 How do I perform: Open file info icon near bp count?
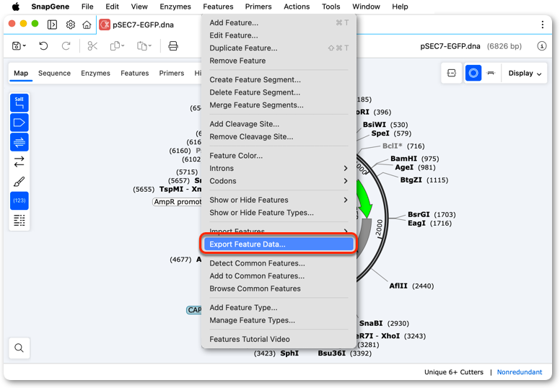542,46
